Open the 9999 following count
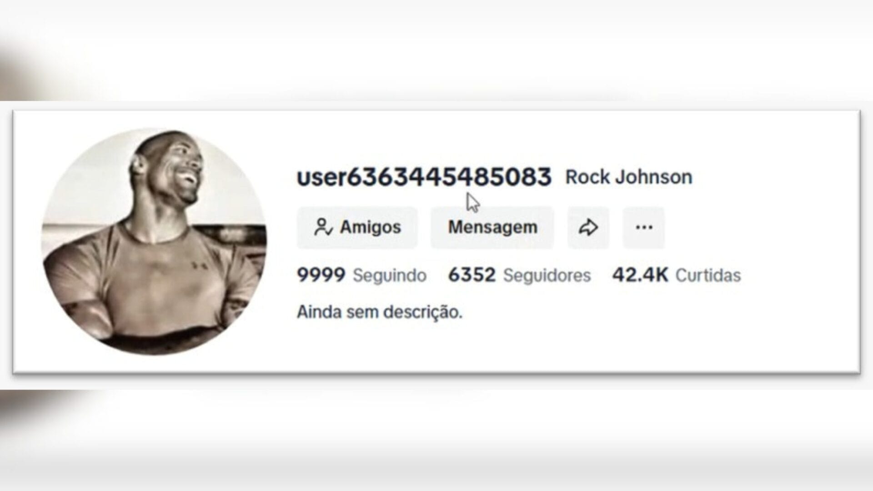 coord(321,275)
